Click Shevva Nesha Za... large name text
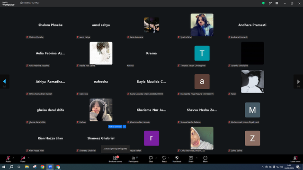The image size is (303, 170). click(202, 110)
